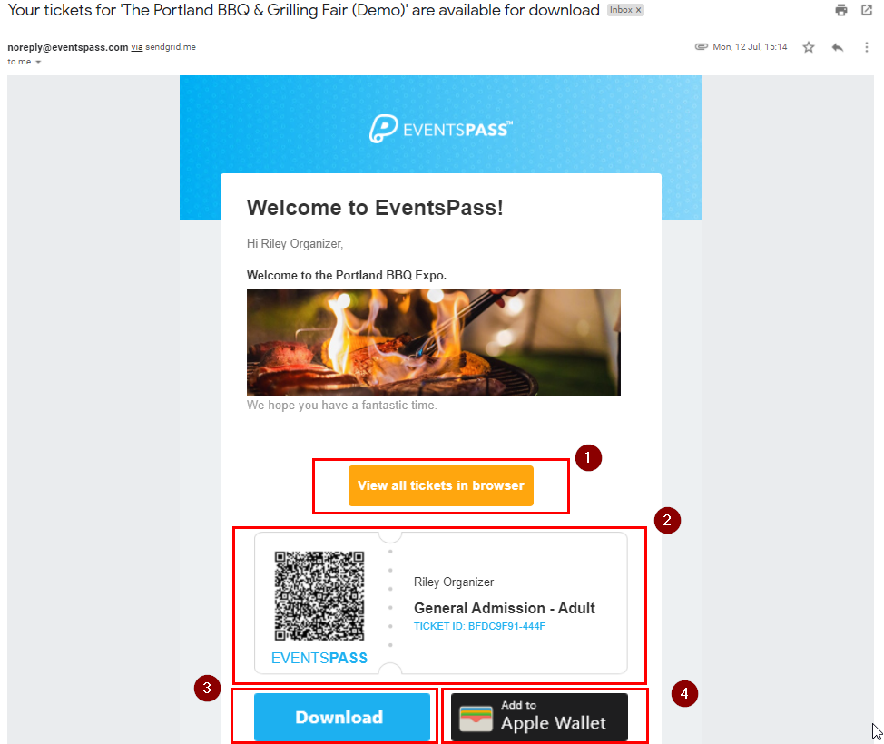Image resolution: width=884 pixels, height=744 pixels.
Task: Click the ticket QR code
Action: [x=319, y=596]
